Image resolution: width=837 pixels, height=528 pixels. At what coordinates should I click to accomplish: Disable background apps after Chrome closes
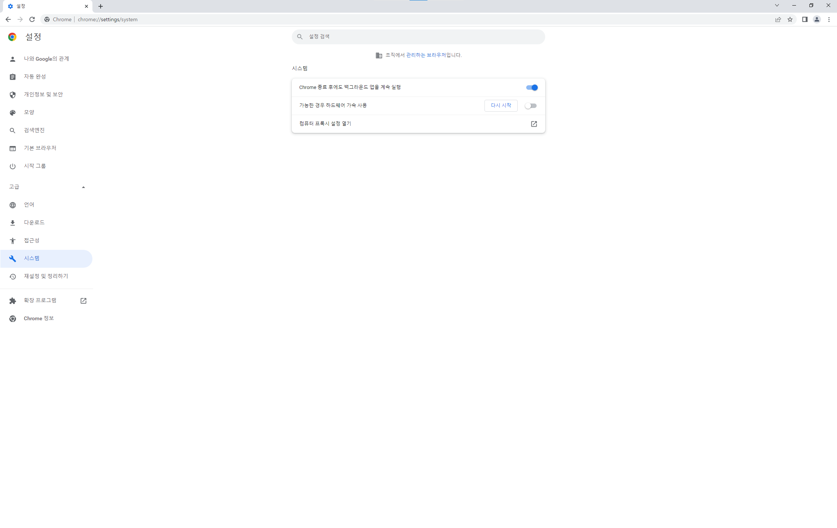pos(531,88)
